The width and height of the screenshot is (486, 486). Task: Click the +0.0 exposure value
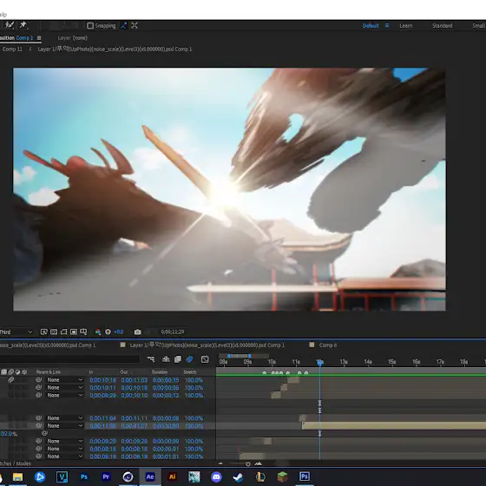118,332
